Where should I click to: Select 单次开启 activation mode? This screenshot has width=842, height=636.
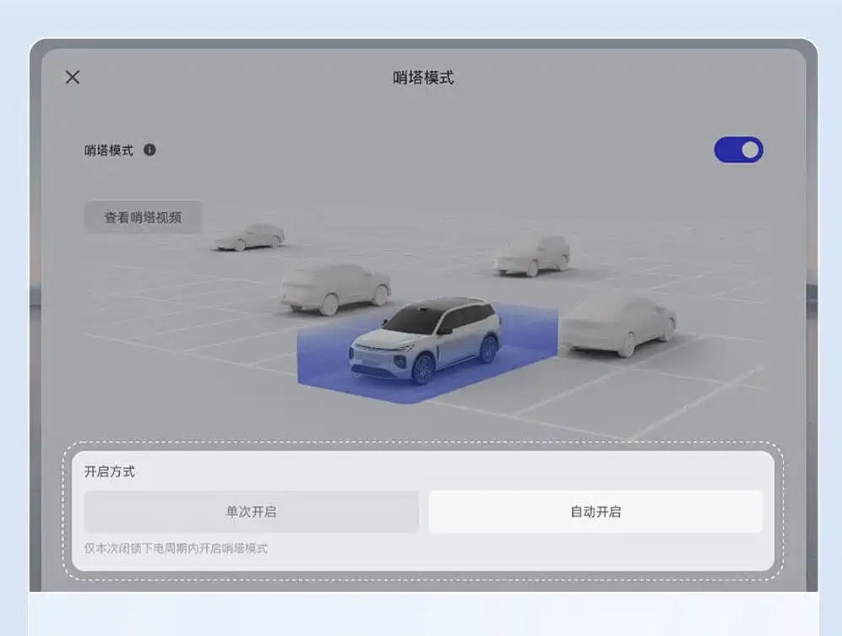pos(252,511)
